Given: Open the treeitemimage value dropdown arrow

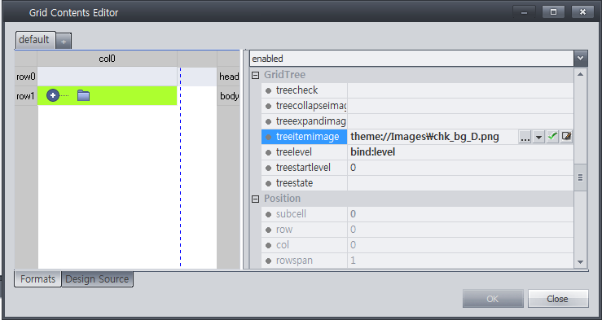Looking at the screenshot, I should [x=538, y=137].
